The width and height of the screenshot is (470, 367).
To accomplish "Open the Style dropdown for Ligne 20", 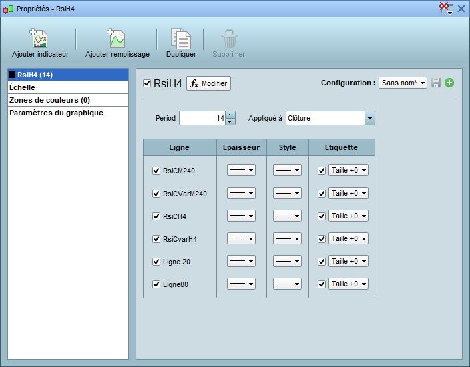I will 287,262.
